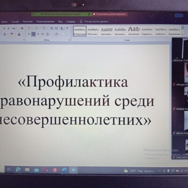This screenshot has height=188, width=188.
Task: Open the Рассылки ribbon tab
Action: pos(28,22)
